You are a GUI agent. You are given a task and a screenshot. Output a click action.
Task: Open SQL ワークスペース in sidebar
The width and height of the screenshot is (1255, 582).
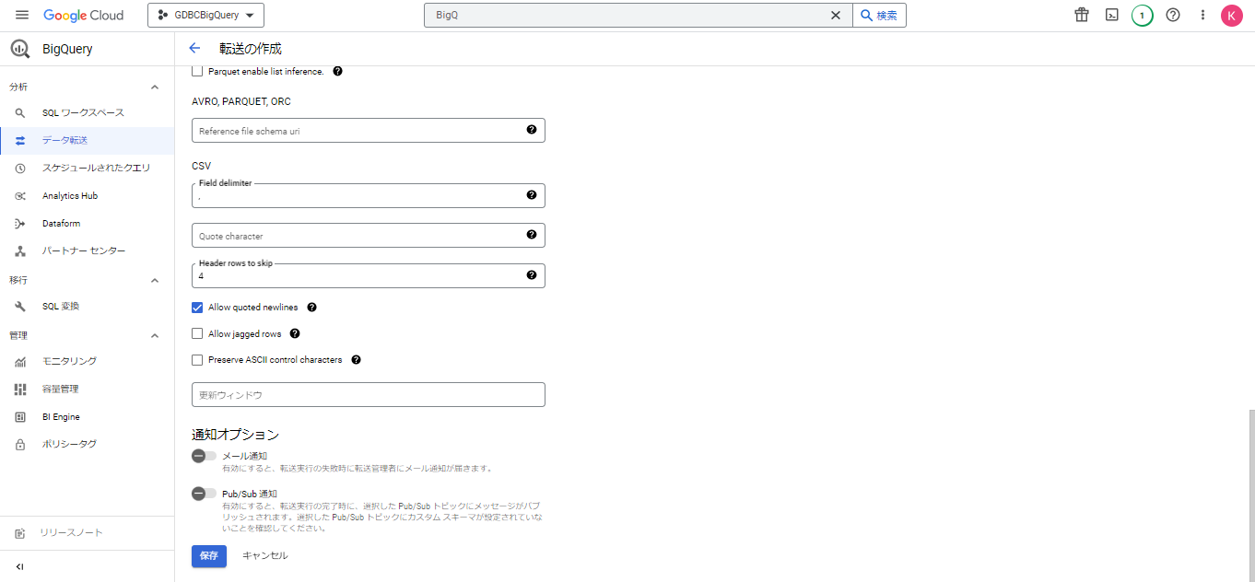pos(83,112)
